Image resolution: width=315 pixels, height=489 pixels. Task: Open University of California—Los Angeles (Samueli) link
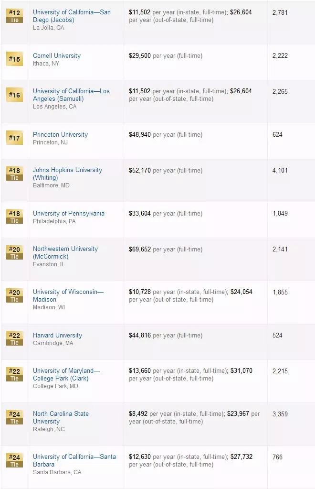71,95
